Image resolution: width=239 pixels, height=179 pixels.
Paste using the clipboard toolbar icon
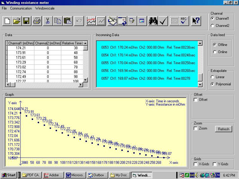click(67, 21)
